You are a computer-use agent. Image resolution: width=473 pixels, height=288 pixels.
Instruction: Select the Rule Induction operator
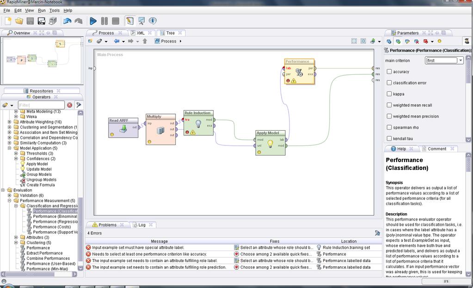click(x=198, y=123)
